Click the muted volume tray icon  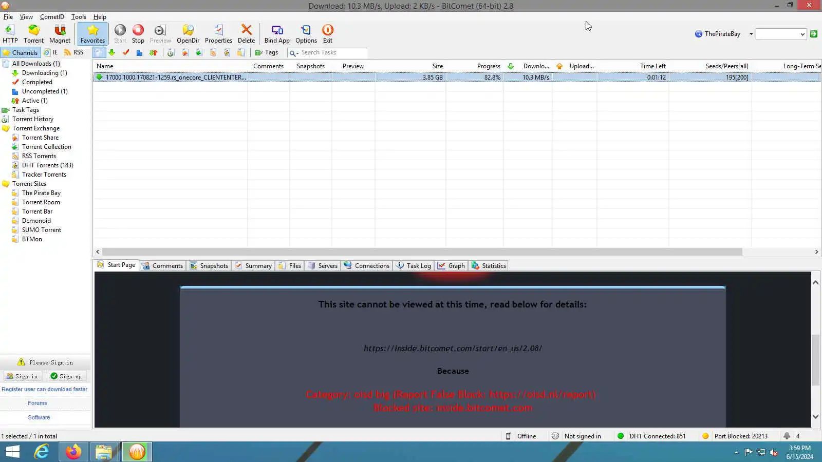pos(774,452)
